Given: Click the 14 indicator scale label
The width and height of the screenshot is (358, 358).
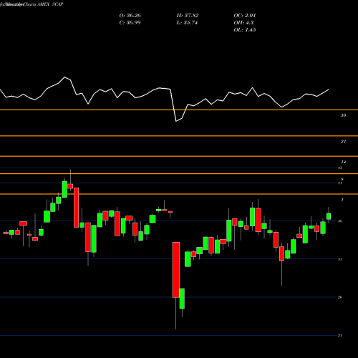Looking at the screenshot, I should point(344,162).
